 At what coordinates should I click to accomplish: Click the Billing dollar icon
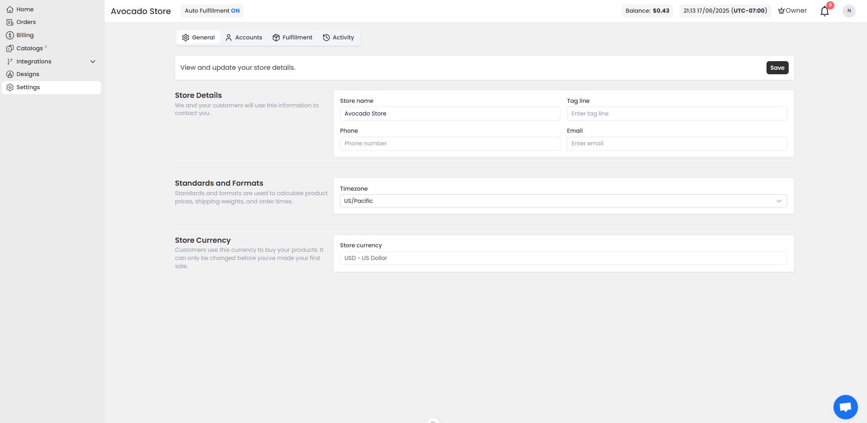click(10, 35)
